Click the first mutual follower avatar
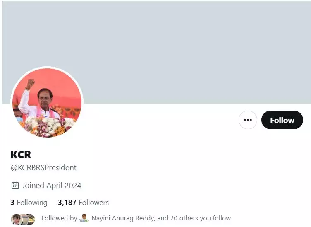Image resolution: width=311 pixels, height=227 pixels. point(16,219)
